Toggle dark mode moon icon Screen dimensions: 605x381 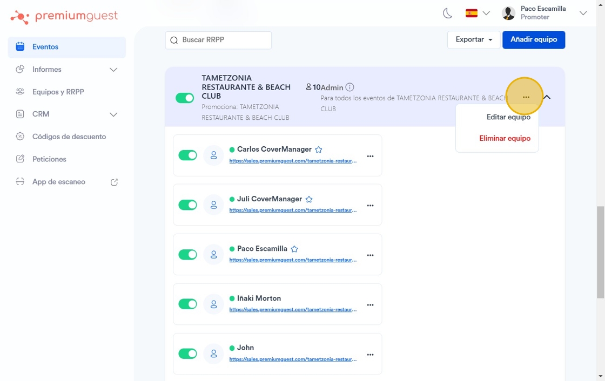coord(447,13)
